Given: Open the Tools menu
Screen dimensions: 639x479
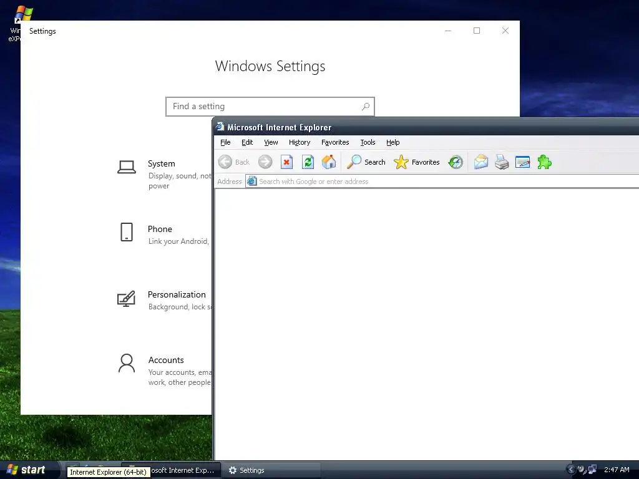Looking at the screenshot, I should click(x=368, y=142).
